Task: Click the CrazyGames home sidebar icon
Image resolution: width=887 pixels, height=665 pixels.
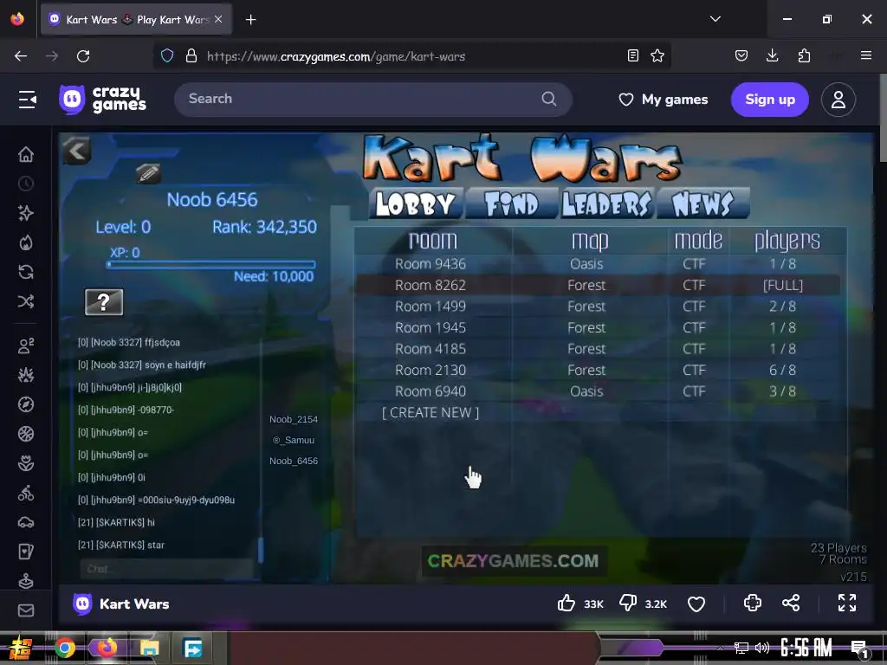Action: [x=26, y=154]
